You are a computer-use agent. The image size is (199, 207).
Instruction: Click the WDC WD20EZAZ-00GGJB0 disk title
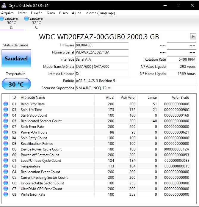point(99,37)
